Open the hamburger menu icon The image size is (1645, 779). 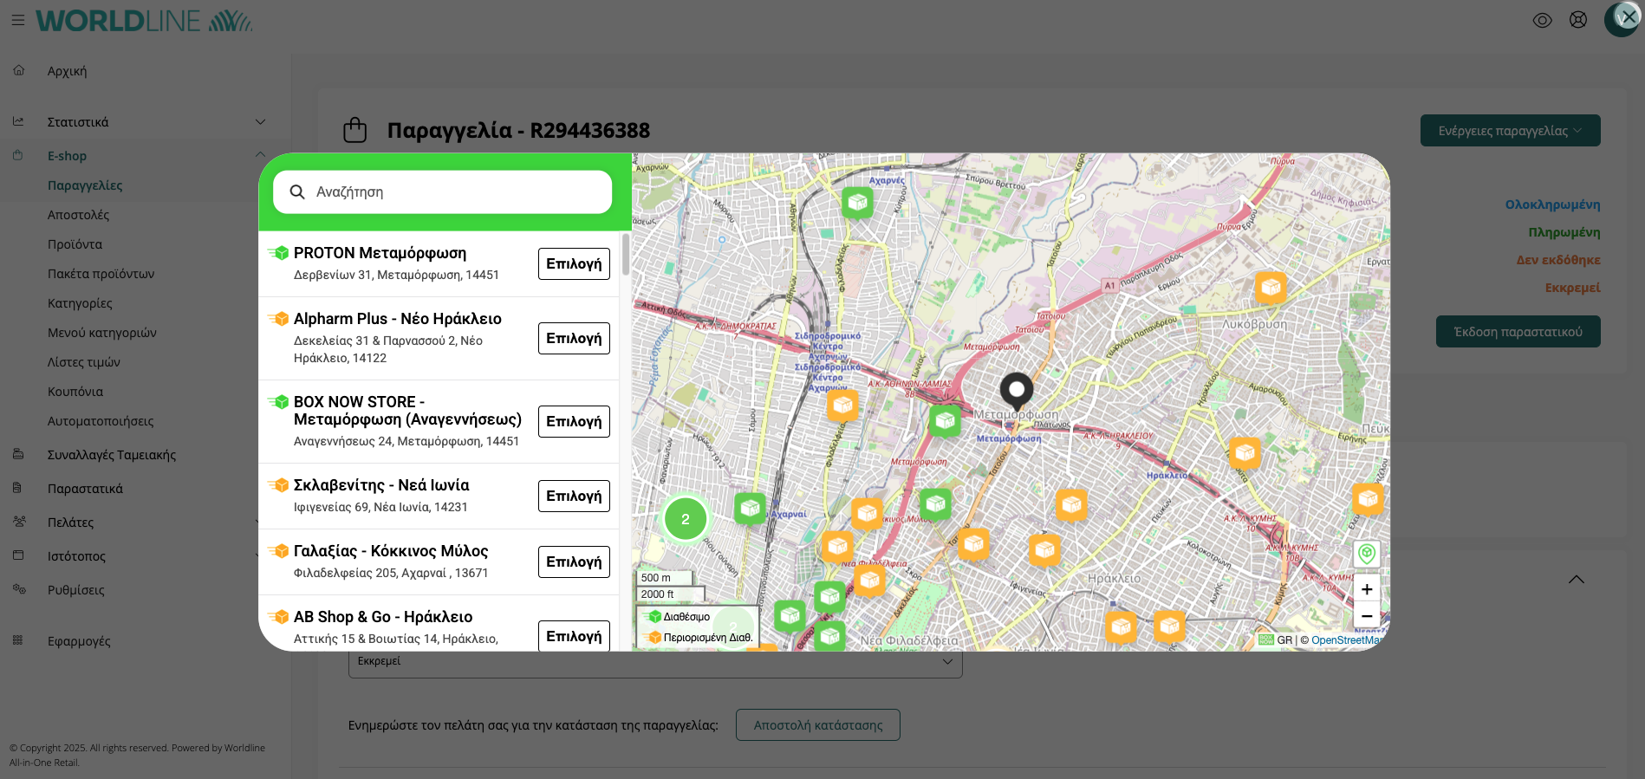click(x=17, y=20)
